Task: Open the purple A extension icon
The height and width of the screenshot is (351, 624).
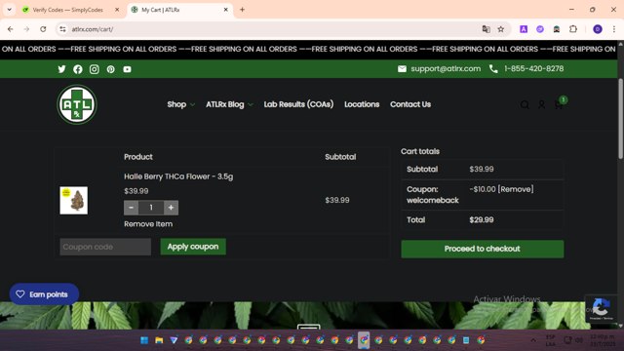Action: click(524, 29)
